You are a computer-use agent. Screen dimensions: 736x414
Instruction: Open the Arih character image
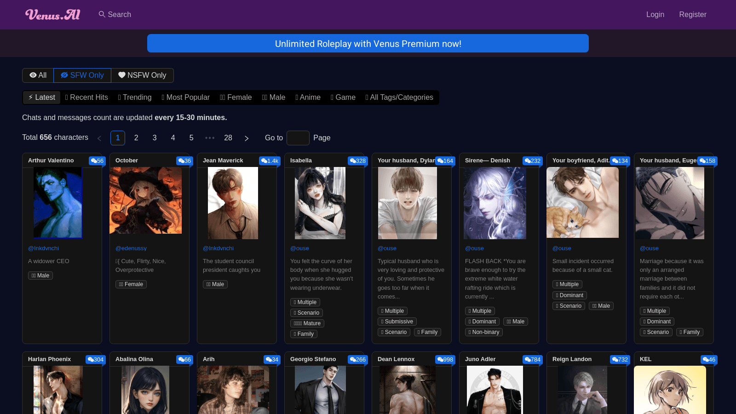point(233,390)
